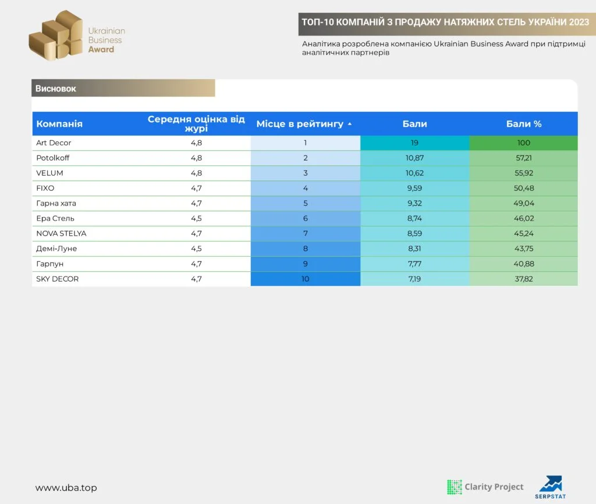
Task: Click the 9,32 points cell
Action: click(414, 203)
